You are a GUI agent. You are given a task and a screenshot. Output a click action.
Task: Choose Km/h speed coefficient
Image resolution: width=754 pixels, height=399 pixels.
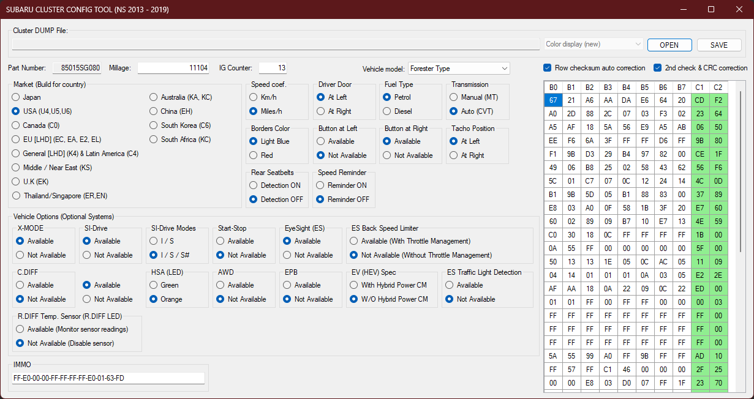tap(254, 97)
